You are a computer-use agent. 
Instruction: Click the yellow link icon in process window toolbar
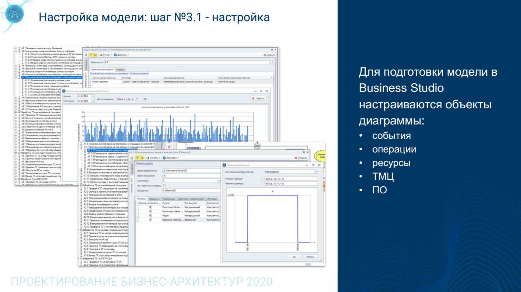(x=142, y=157)
